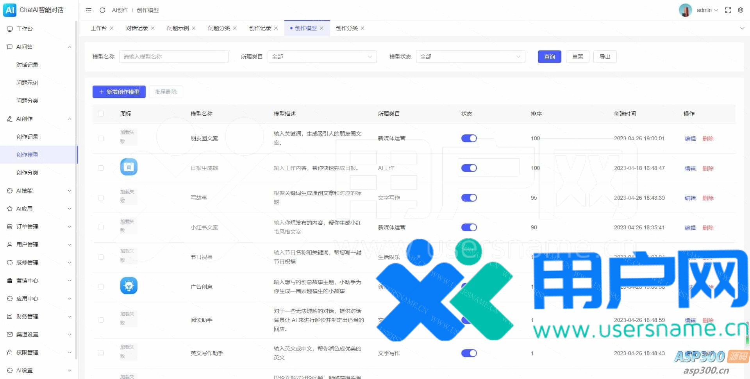Click the refresh page icon
This screenshot has height=379, width=750.
pyautogui.click(x=102, y=10)
